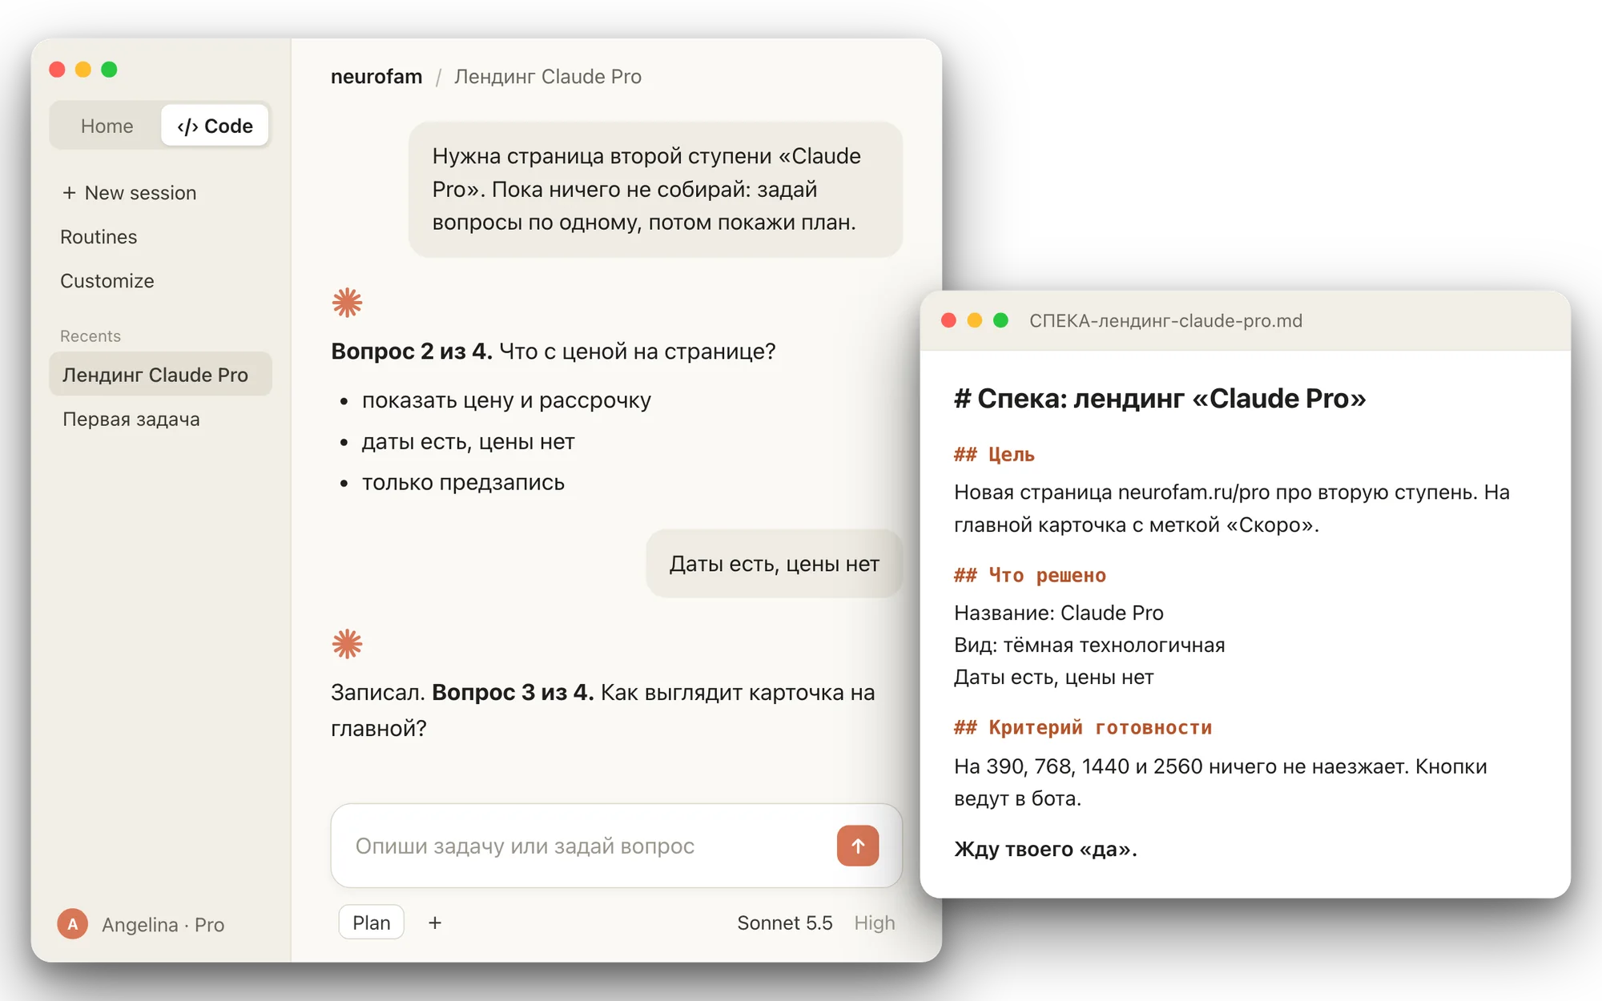Click the ## Критерий готовности heading in the spec
Viewport: 1602px width, 1001px height.
(x=1083, y=727)
